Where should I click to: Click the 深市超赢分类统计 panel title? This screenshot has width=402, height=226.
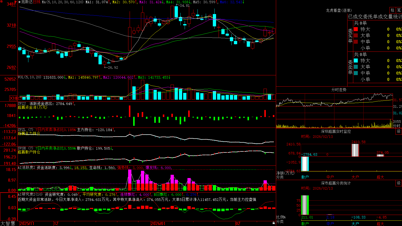(x=336, y=183)
